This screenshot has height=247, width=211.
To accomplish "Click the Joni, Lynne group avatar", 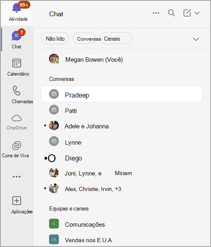I will coord(54,173).
